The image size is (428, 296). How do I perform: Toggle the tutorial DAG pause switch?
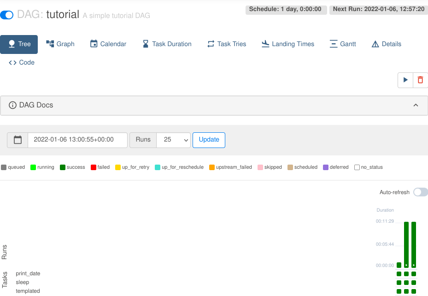pyautogui.click(x=7, y=15)
